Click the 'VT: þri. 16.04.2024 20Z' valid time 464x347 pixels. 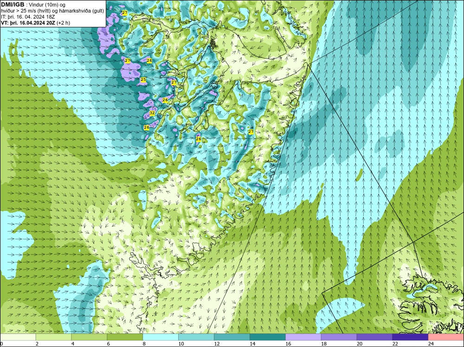coord(28,23)
